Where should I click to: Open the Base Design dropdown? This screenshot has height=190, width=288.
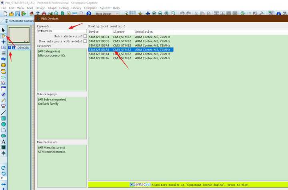point(107,14)
